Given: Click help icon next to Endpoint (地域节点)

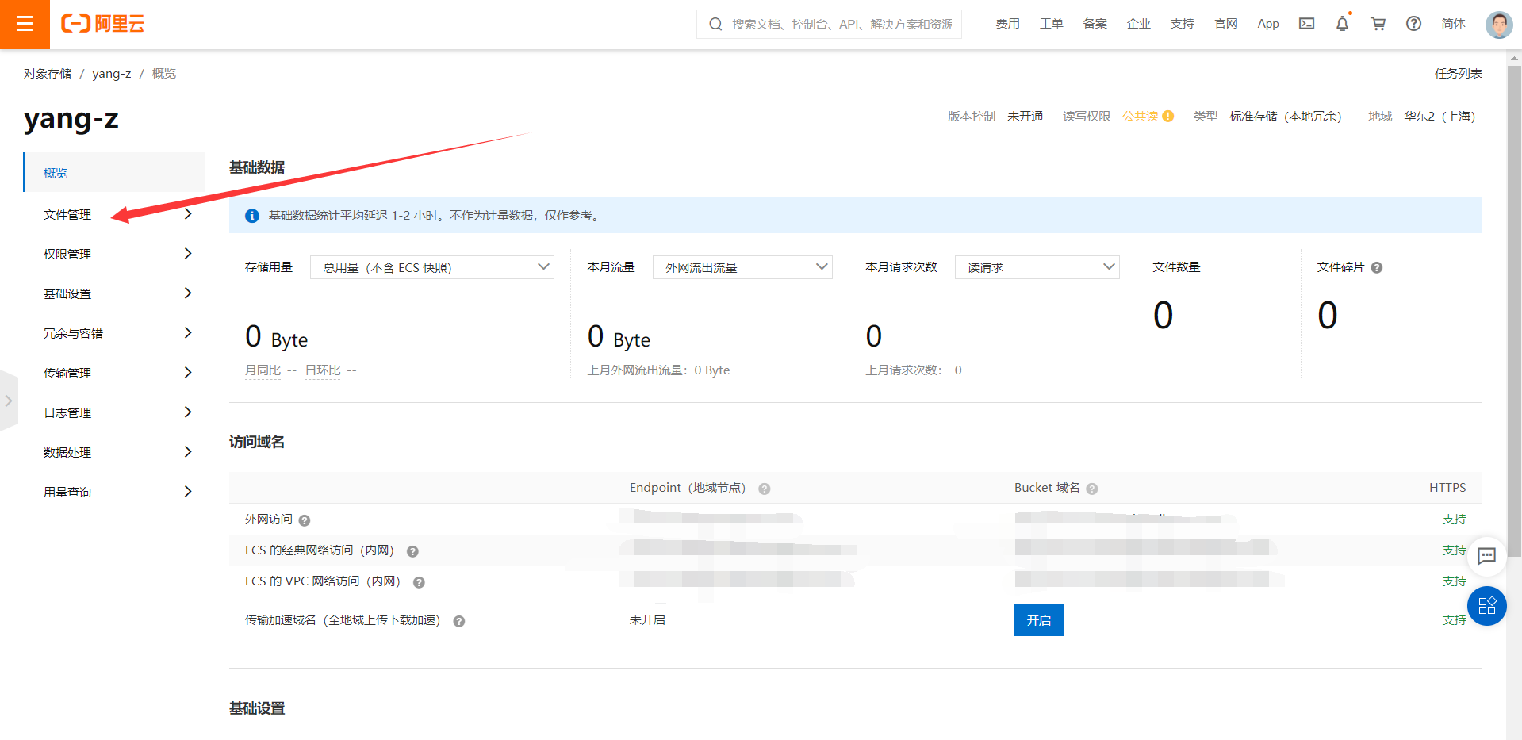Looking at the screenshot, I should (764, 489).
